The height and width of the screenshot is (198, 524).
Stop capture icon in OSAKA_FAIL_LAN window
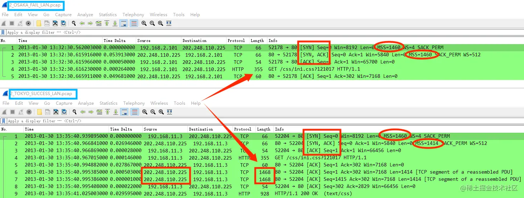[x=12, y=23]
